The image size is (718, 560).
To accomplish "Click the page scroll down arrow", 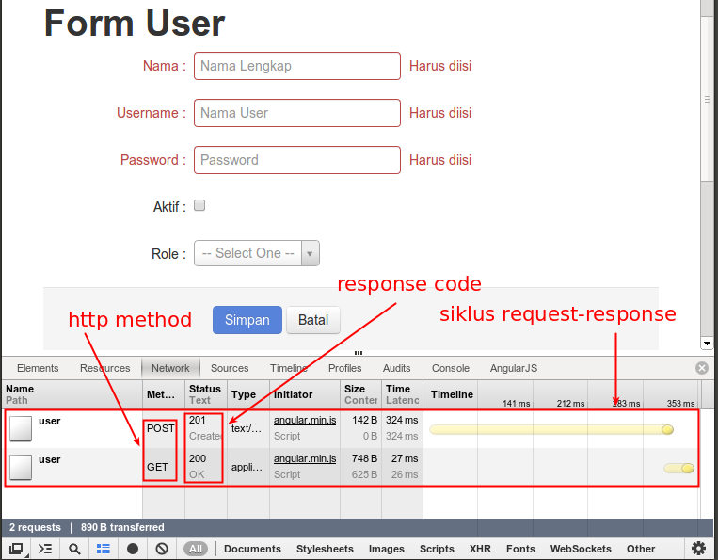I will [707, 344].
